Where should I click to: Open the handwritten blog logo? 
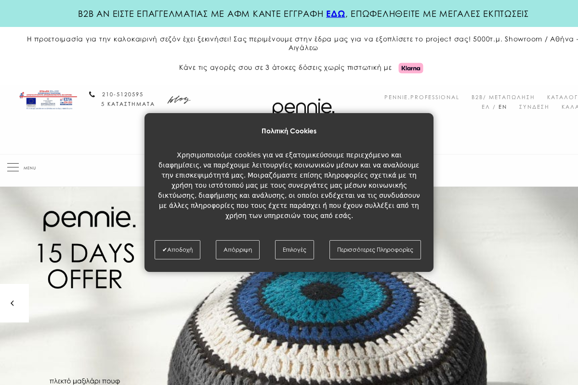[x=179, y=100]
